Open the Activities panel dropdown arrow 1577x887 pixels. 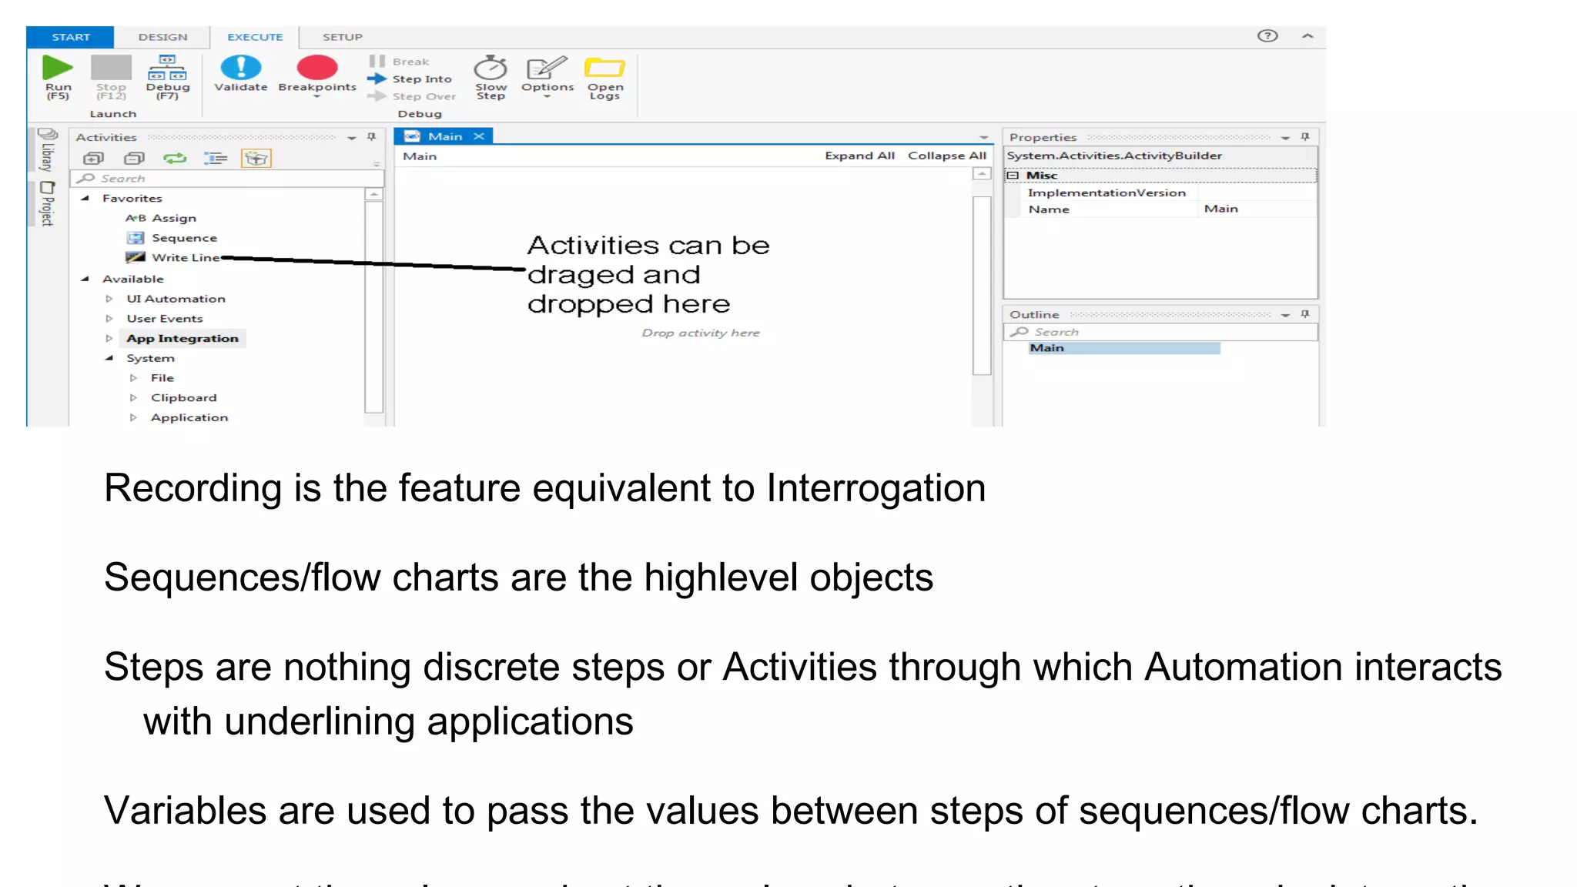coord(351,138)
